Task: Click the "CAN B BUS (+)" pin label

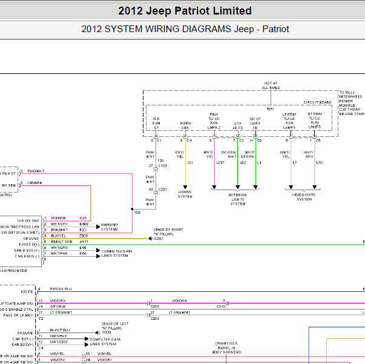Action: tap(27, 251)
